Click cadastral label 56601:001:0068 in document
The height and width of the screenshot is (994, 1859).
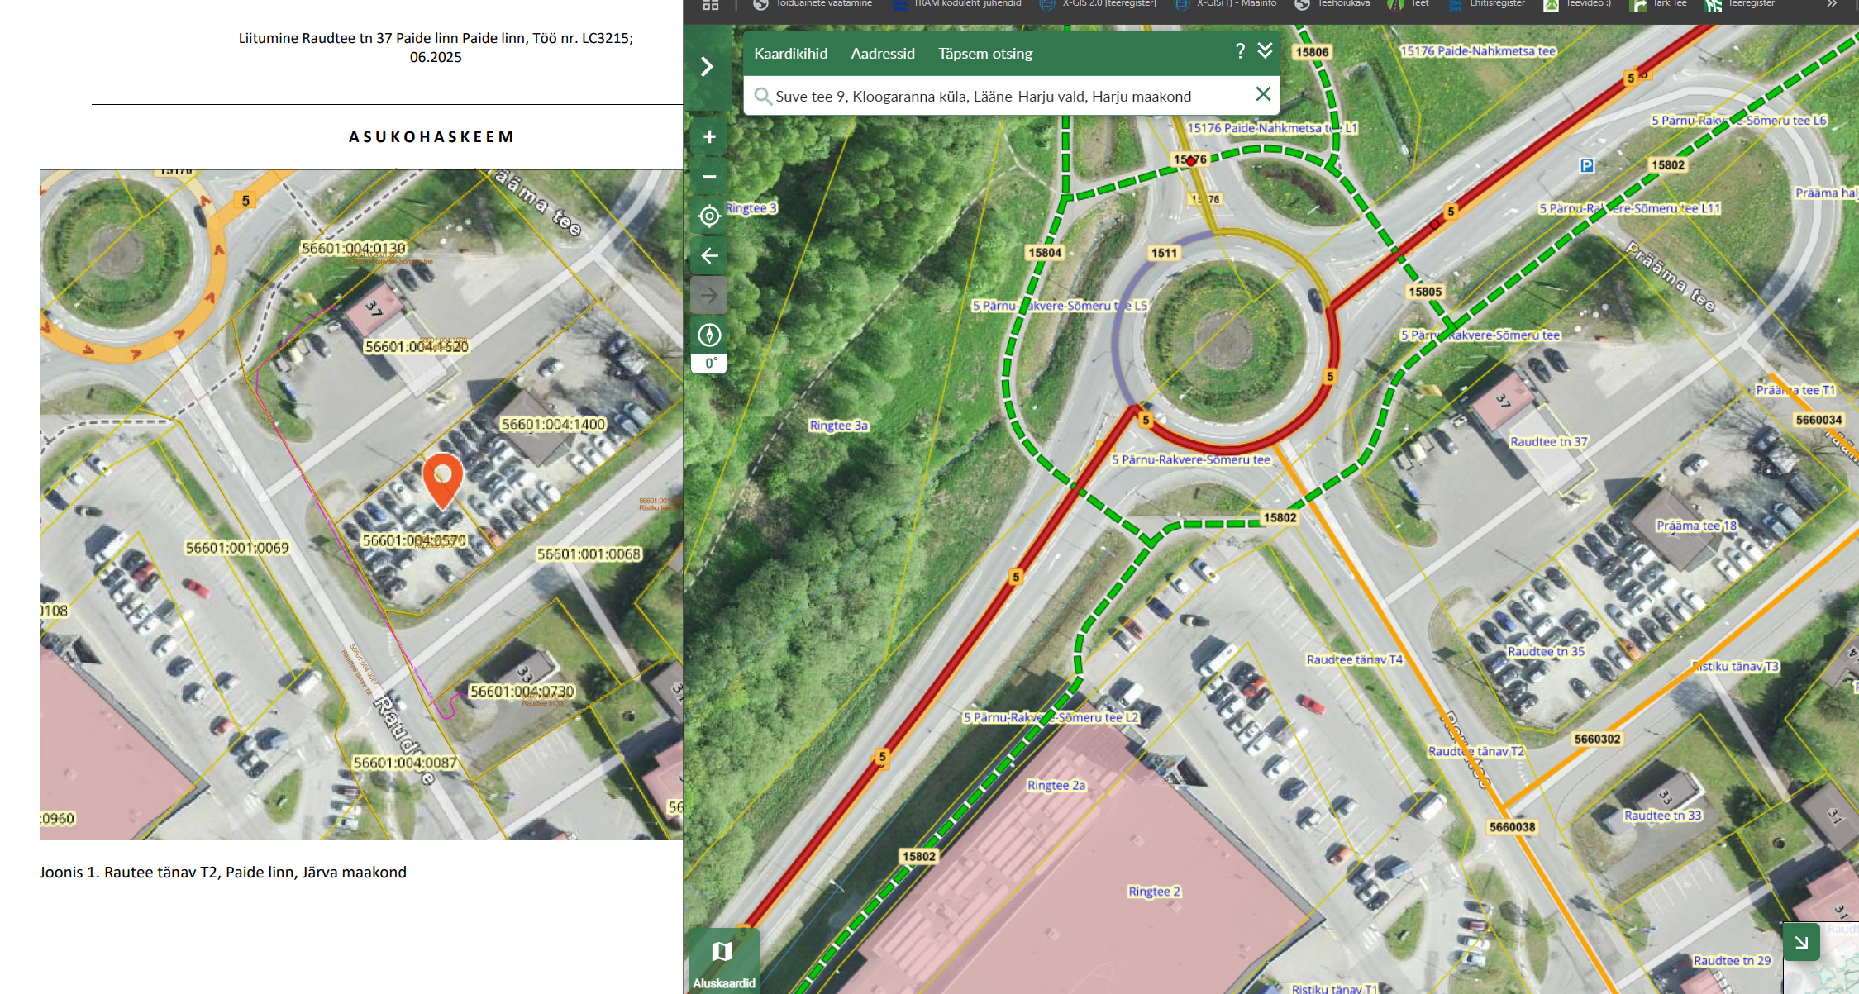(589, 554)
